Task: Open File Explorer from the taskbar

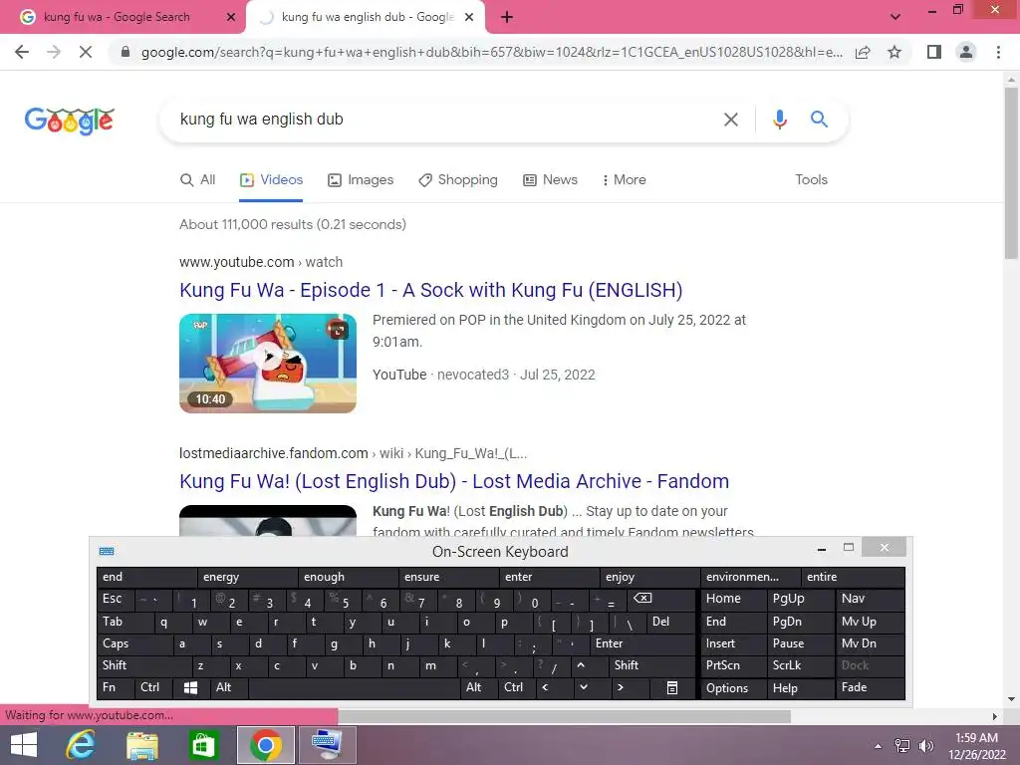Action: [x=141, y=745]
